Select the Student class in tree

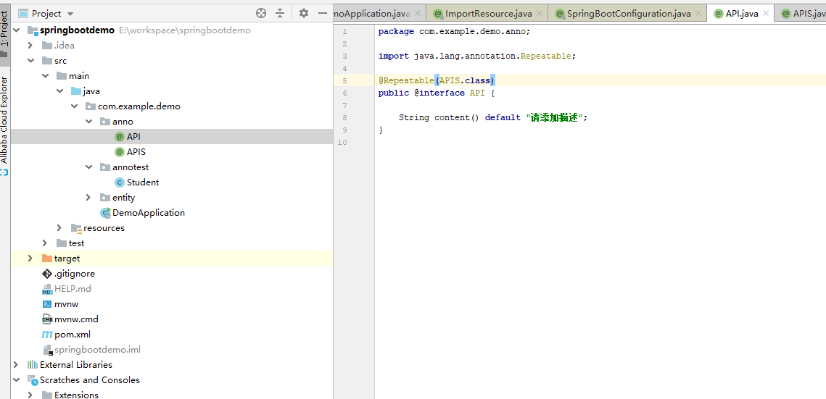pos(143,182)
